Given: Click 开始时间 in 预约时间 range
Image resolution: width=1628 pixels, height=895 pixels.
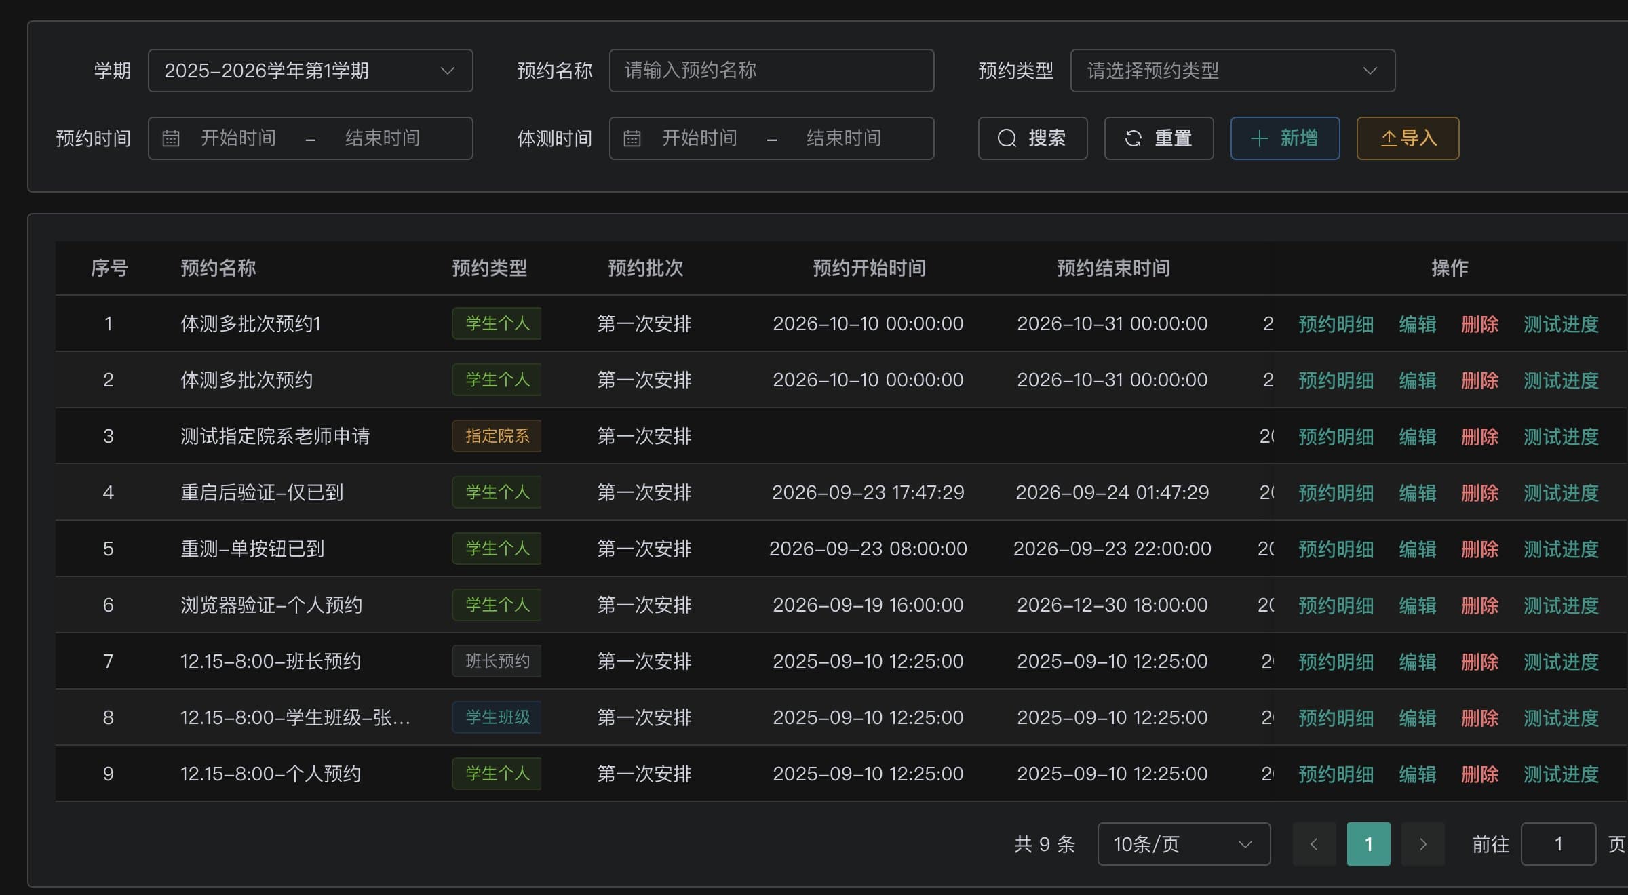Looking at the screenshot, I should click(238, 138).
